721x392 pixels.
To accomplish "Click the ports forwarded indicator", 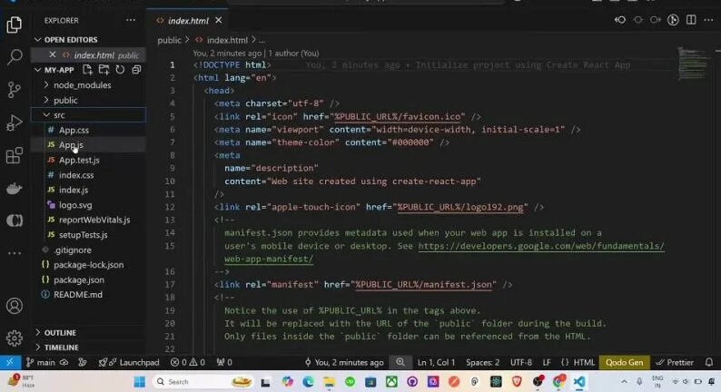I will [224, 362].
